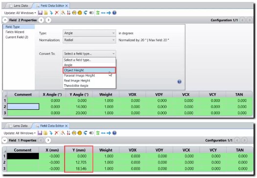Click the blue curved undo arrow in the upper toolbar
Screen dimensions: 257x178
click(85, 13)
